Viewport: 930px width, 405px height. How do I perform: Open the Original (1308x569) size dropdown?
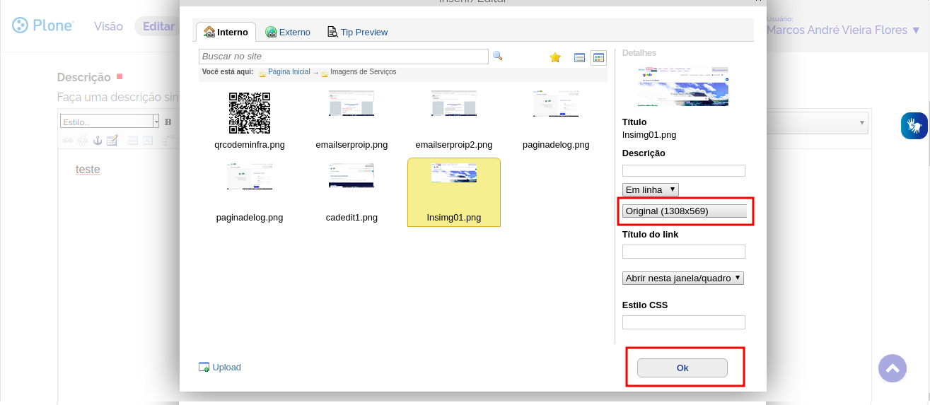tap(684, 211)
